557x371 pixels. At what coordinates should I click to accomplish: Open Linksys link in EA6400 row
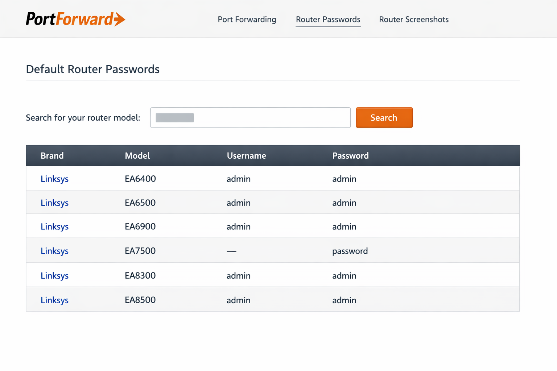(54, 179)
